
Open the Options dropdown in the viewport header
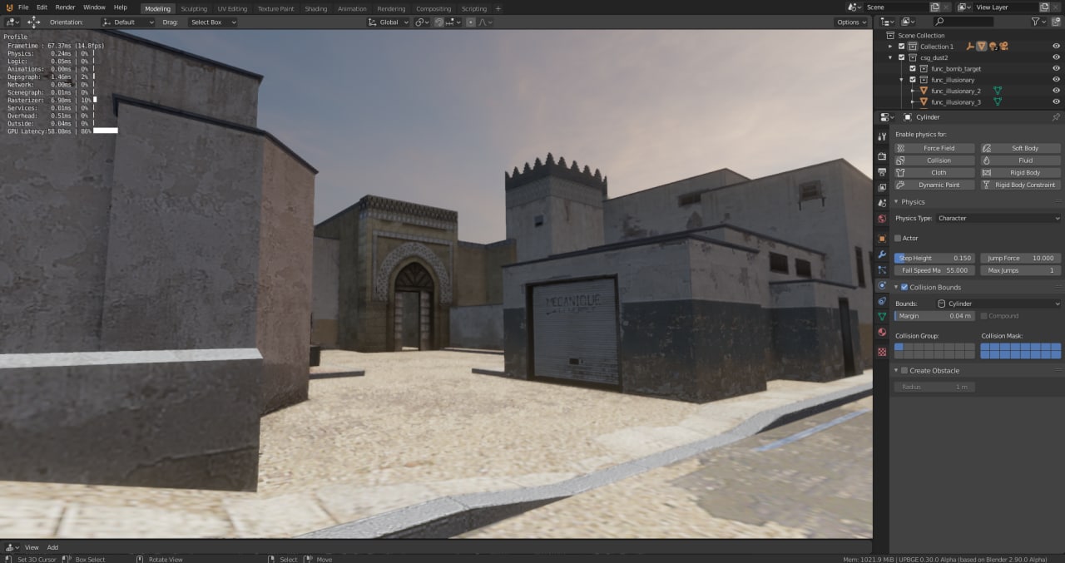pyautogui.click(x=852, y=22)
